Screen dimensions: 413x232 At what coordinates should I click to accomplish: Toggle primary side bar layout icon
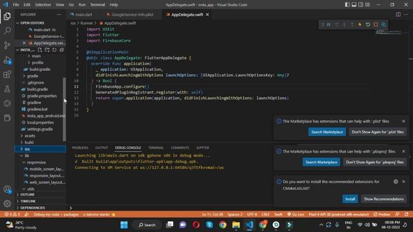click(347, 5)
